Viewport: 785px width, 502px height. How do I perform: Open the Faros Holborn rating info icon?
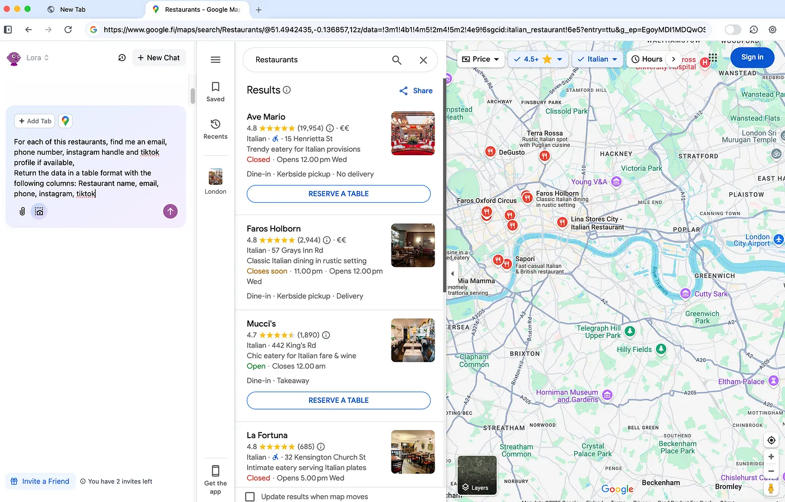point(327,240)
